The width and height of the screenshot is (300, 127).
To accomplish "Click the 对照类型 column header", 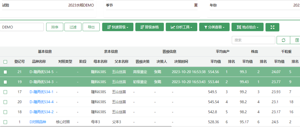I will (65, 62).
